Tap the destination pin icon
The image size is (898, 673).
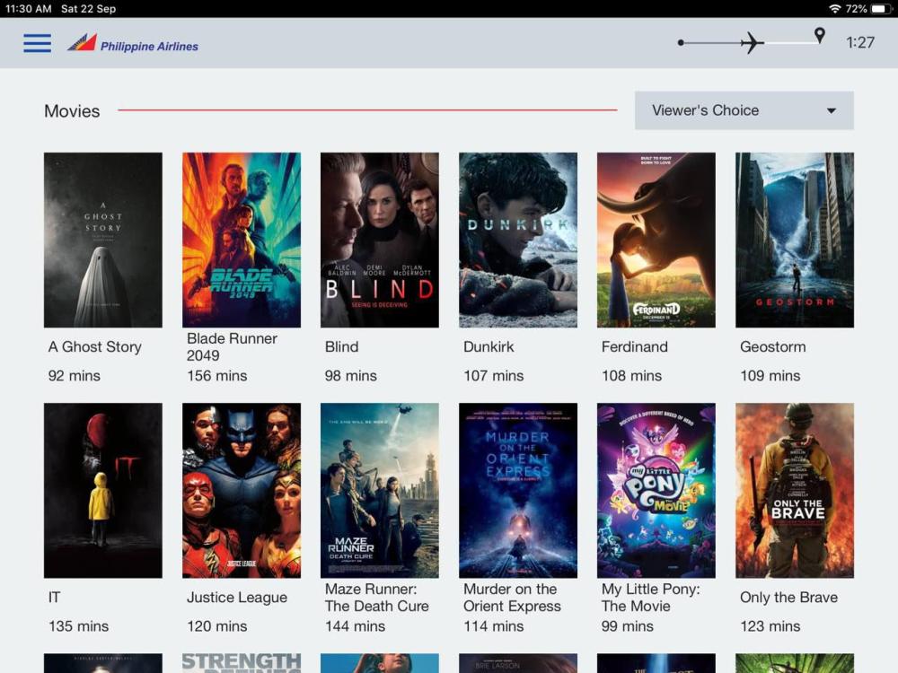coord(819,35)
